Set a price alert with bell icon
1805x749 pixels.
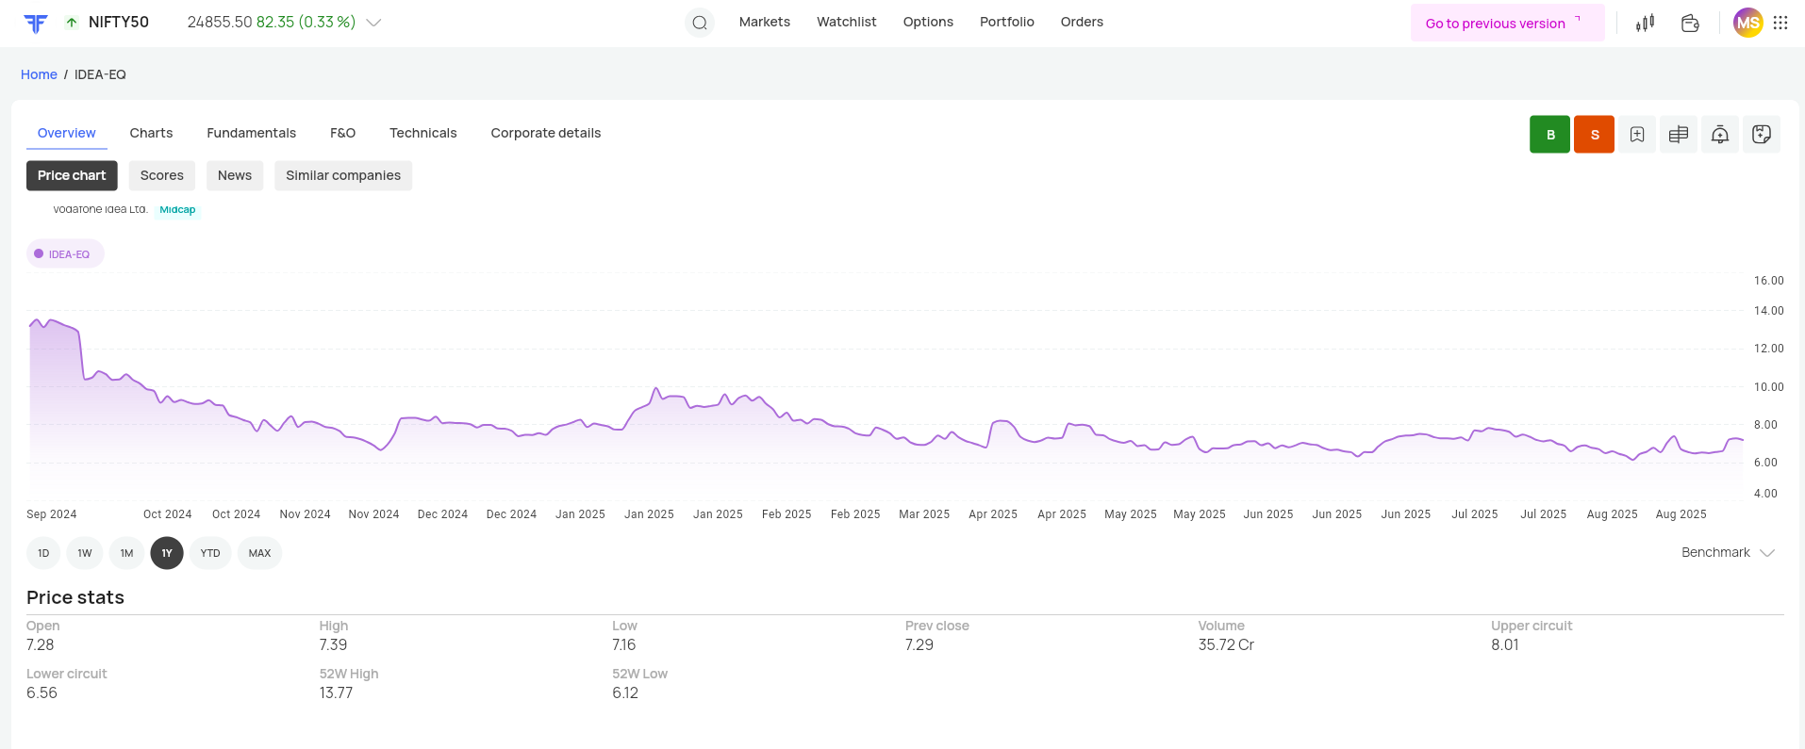tap(1720, 135)
